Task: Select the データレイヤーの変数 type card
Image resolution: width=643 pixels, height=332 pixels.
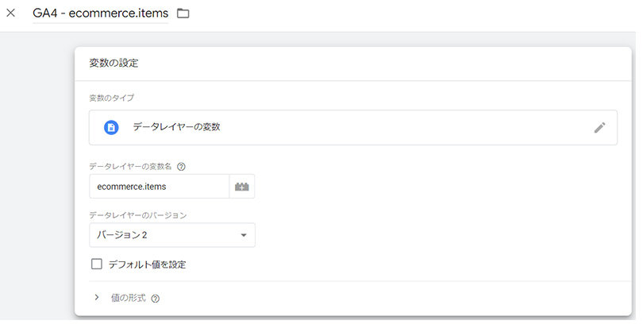Action: (353, 128)
